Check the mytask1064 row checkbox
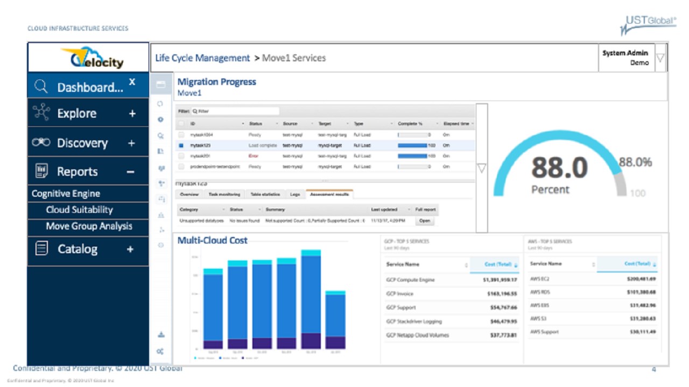689x387 pixels. click(x=181, y=135)
